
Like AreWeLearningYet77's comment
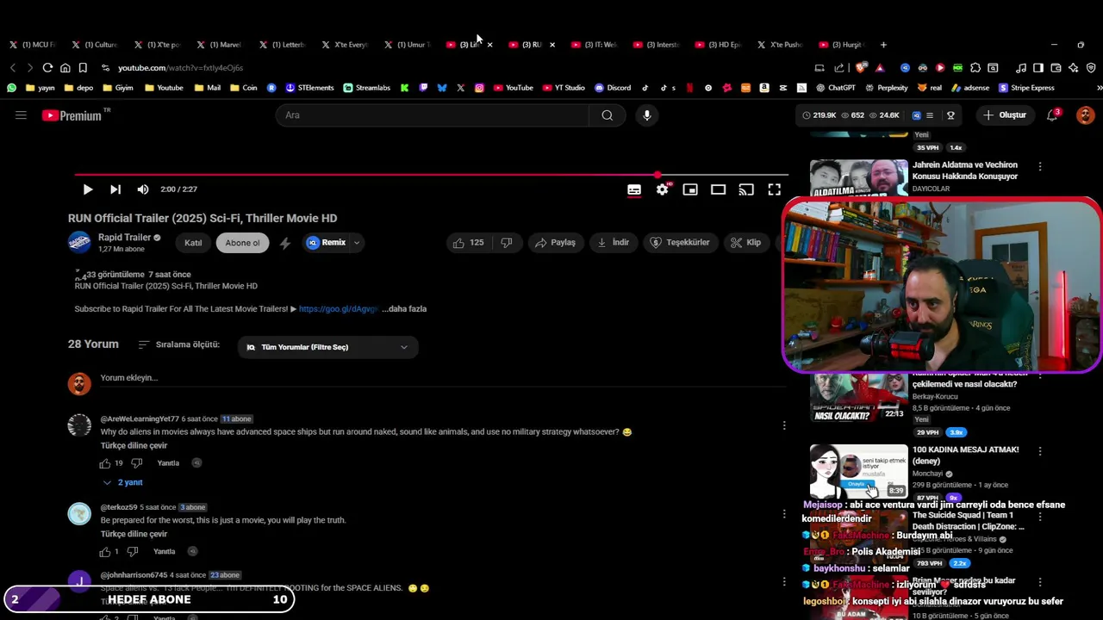(x=106, y=463)
